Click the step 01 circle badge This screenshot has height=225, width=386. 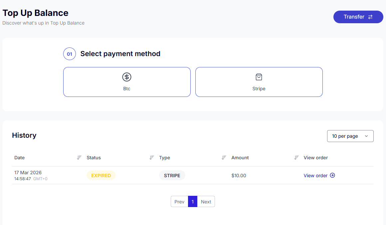70,54
